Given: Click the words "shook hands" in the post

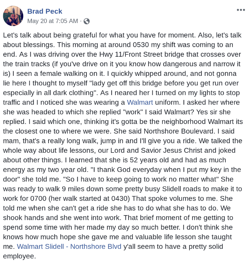Looking at the screenshot, I should pyautogui.click(x=23, y=218).
